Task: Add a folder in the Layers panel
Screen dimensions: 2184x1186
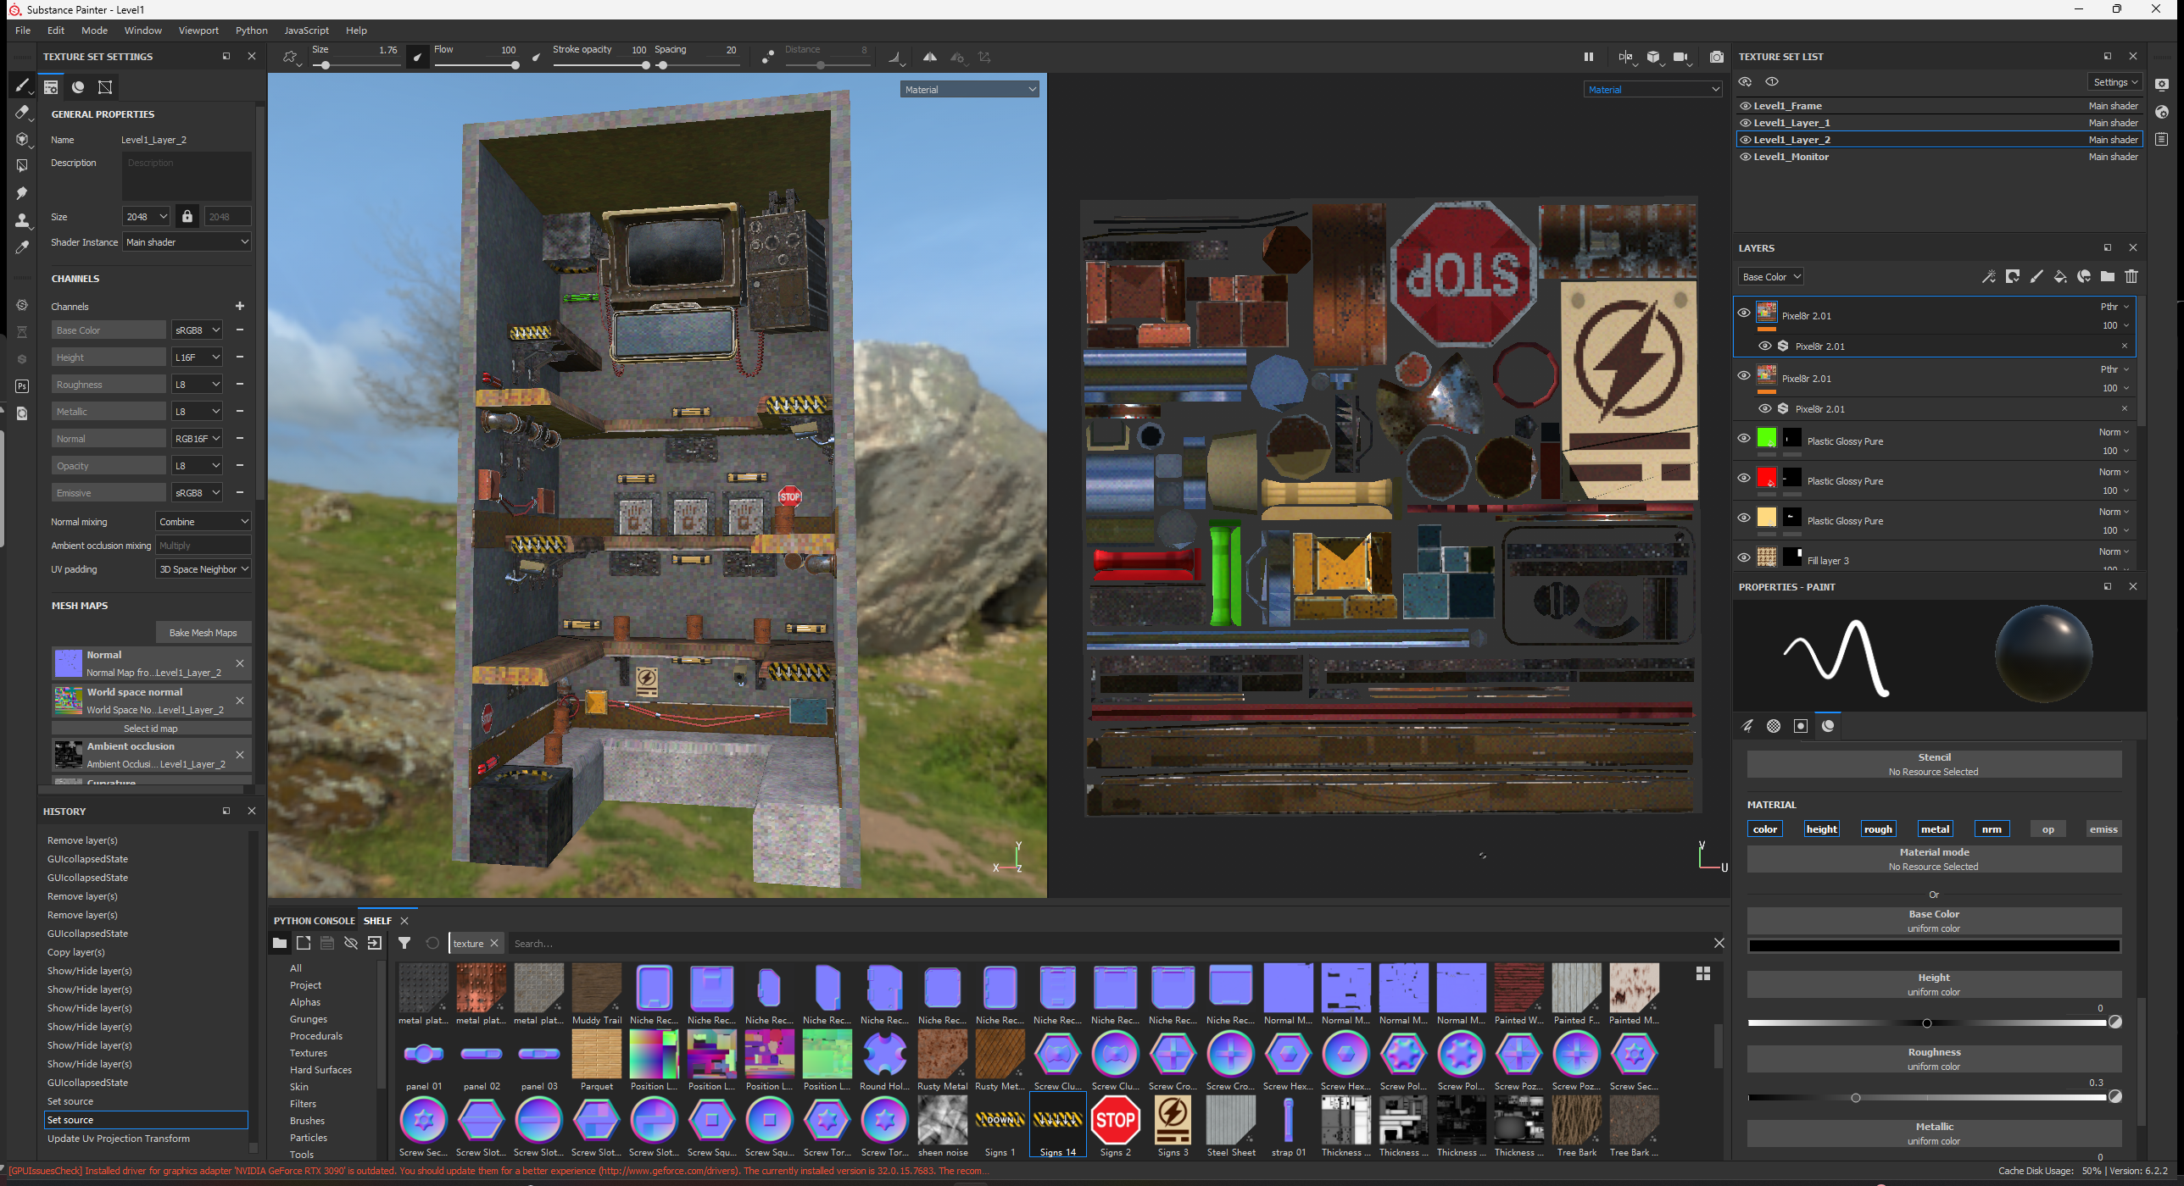Action: [x=2107, y=277]
